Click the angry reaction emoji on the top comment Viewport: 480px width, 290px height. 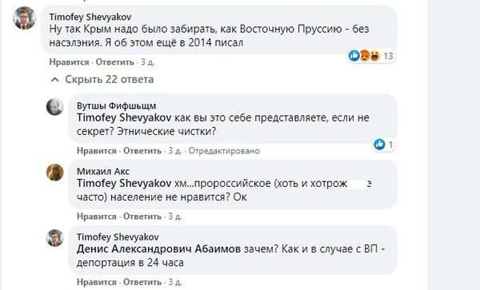pyautogui.click(x=365, y=56)
